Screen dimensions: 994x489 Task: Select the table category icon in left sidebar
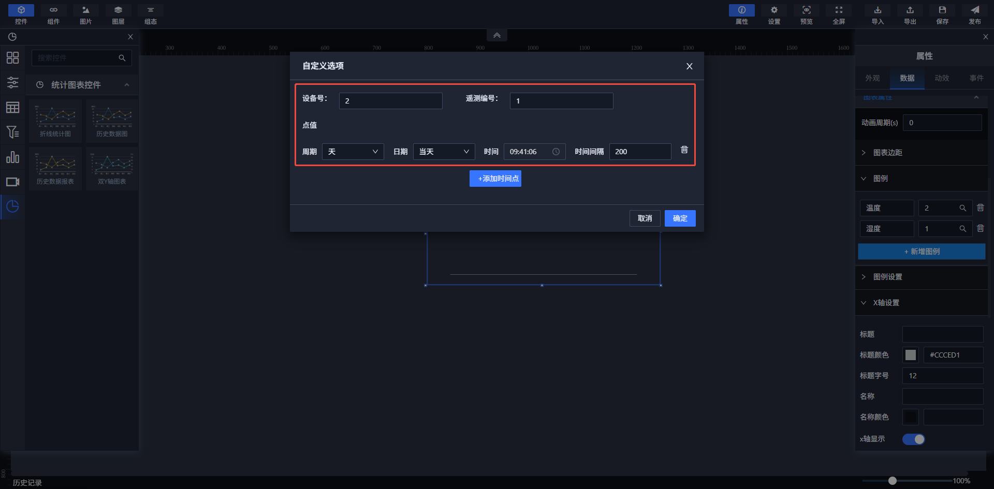click(x=12, y=107)
